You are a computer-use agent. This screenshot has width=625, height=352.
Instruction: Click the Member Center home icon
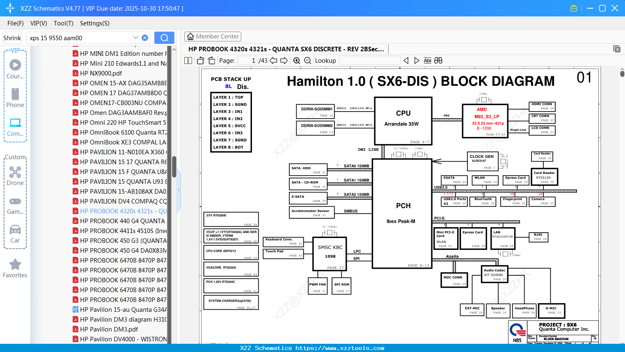(190, 37)
